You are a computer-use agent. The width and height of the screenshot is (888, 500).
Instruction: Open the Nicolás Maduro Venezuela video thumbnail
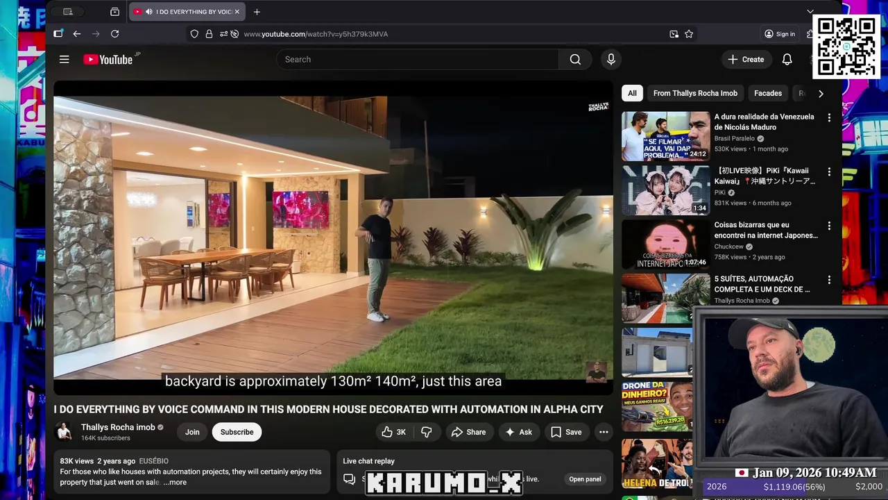[x=666, y=136]
